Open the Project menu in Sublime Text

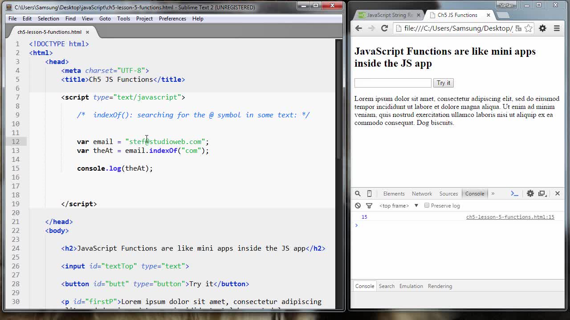click(x=144, y=19)
